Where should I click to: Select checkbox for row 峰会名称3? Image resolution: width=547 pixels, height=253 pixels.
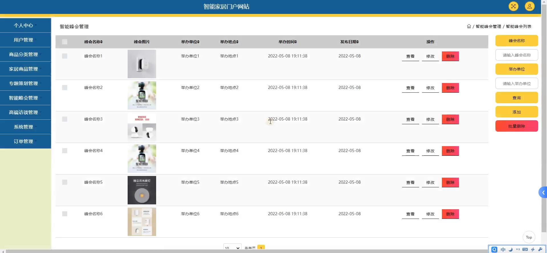pyautogui.click(x=65, y=119)
